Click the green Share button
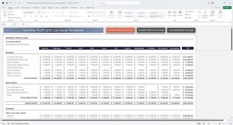 (227, 8)
